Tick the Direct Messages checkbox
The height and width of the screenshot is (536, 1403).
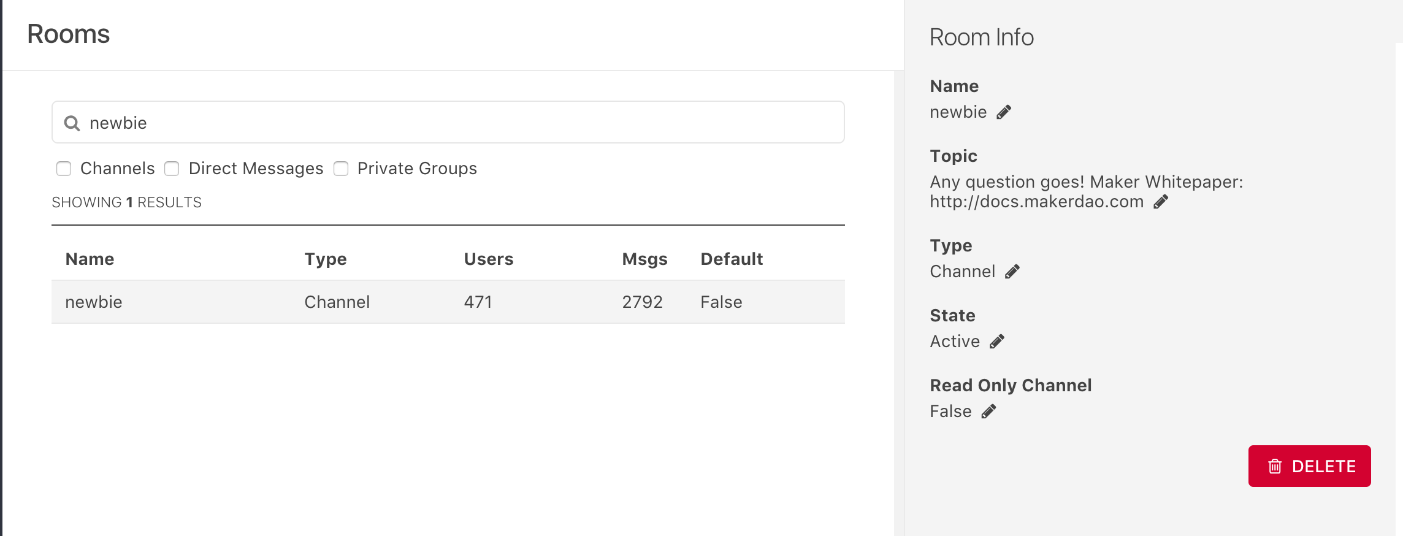(x=172, y=169)
